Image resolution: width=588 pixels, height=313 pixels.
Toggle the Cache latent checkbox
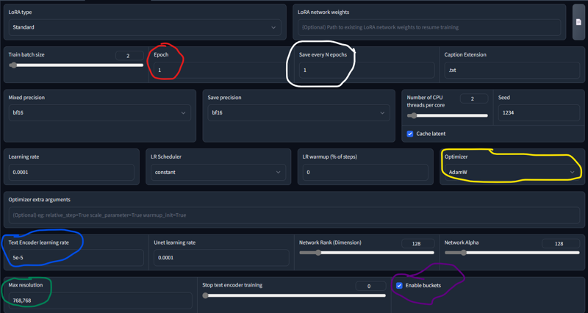pyautogui.click(x=410, y=134)
